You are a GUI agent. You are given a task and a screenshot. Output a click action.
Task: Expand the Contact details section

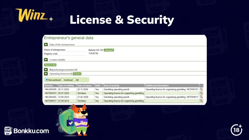point(46,60)
